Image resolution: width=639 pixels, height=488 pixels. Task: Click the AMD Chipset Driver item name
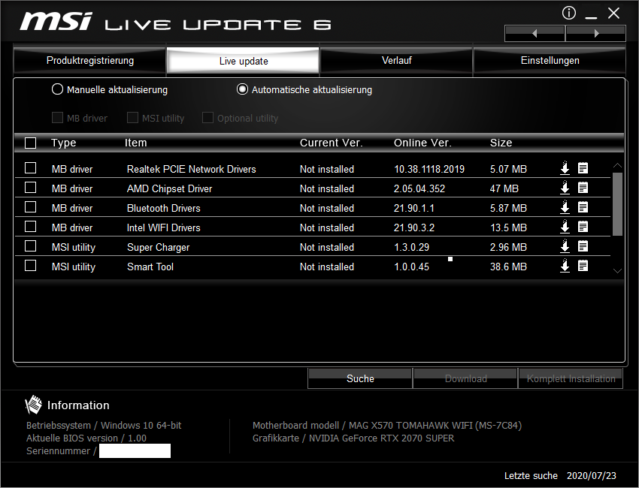(x=169, y=188)
